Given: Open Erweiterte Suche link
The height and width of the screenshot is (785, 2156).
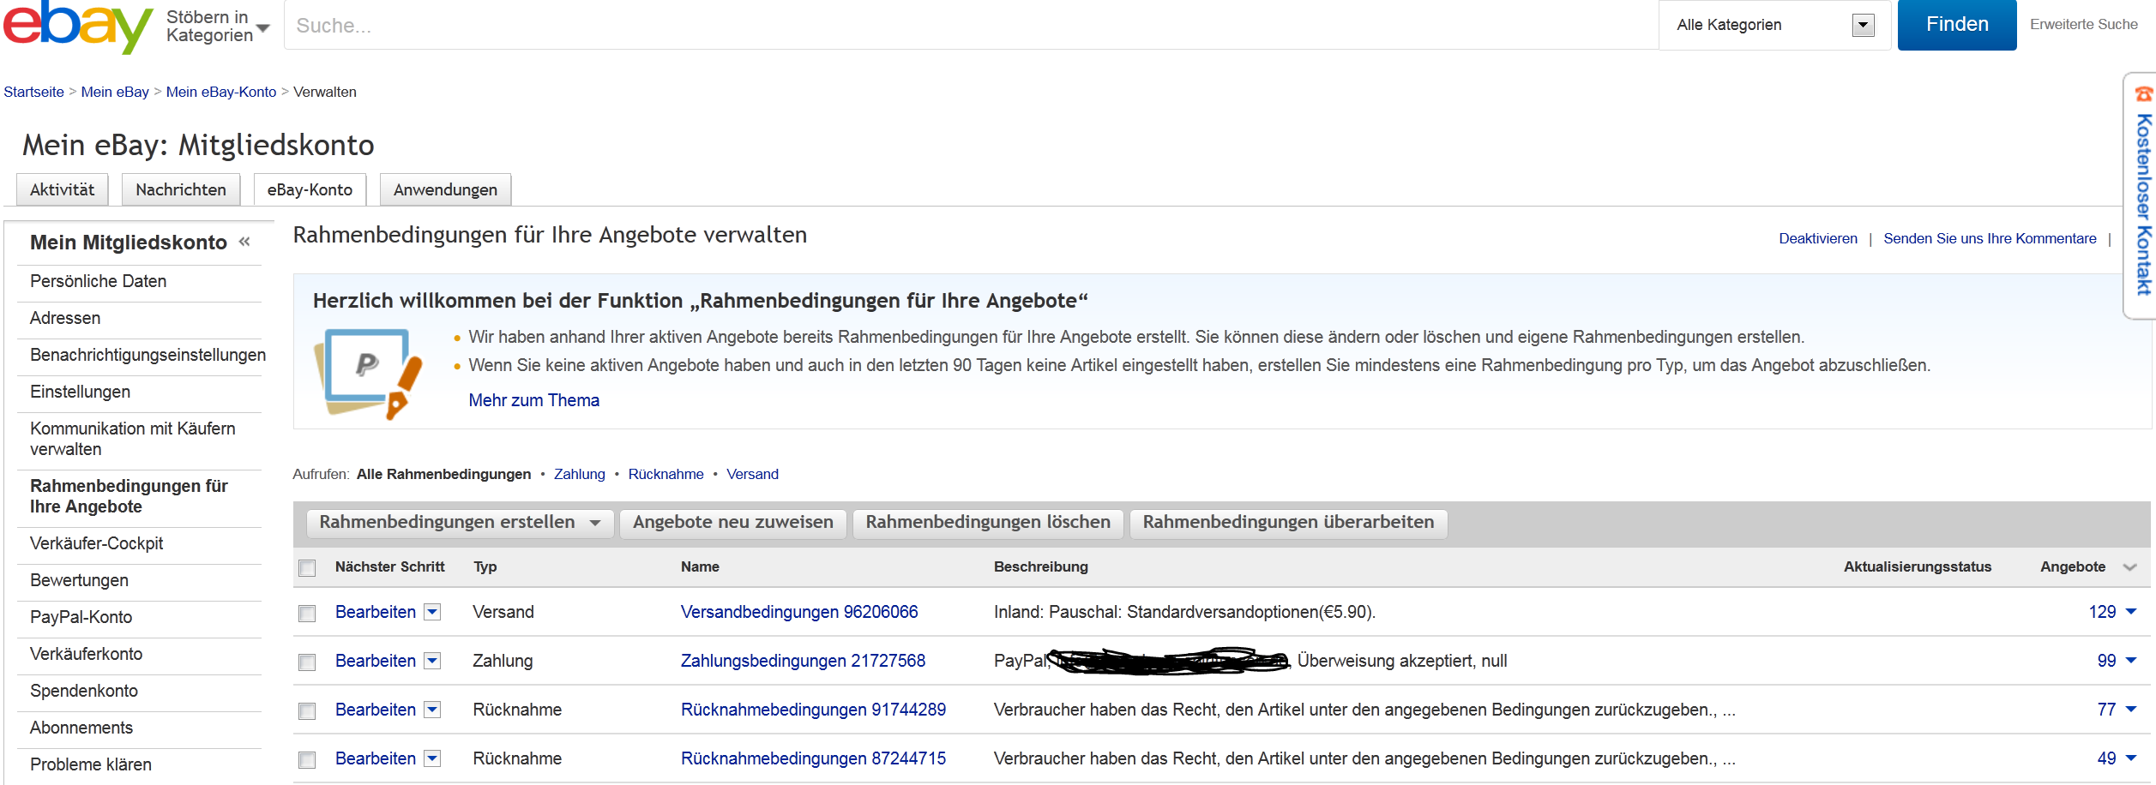Looking at the screenshot, I should coord(2084,25).
